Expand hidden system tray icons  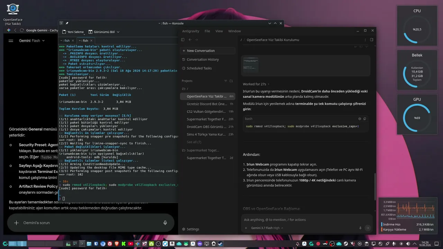415,244
